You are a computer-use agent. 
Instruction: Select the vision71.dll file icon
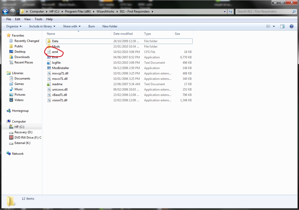49,100
